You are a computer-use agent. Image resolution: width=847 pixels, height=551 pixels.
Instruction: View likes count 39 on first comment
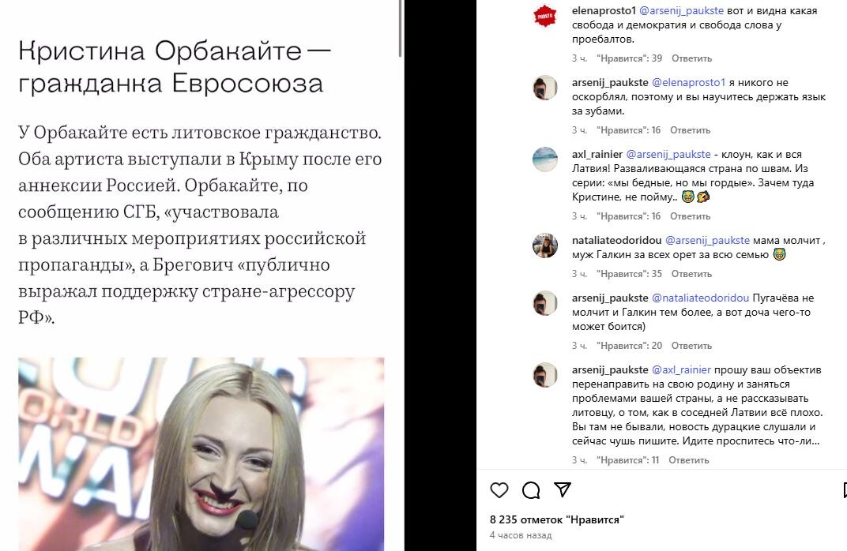(x=629, y=58)
